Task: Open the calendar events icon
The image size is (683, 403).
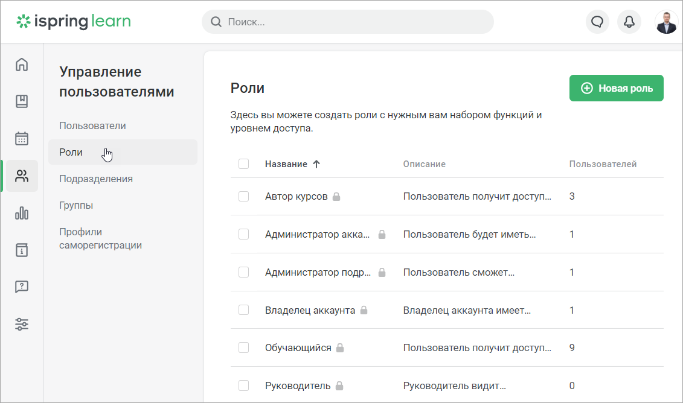Action: (x=22, y=138)
